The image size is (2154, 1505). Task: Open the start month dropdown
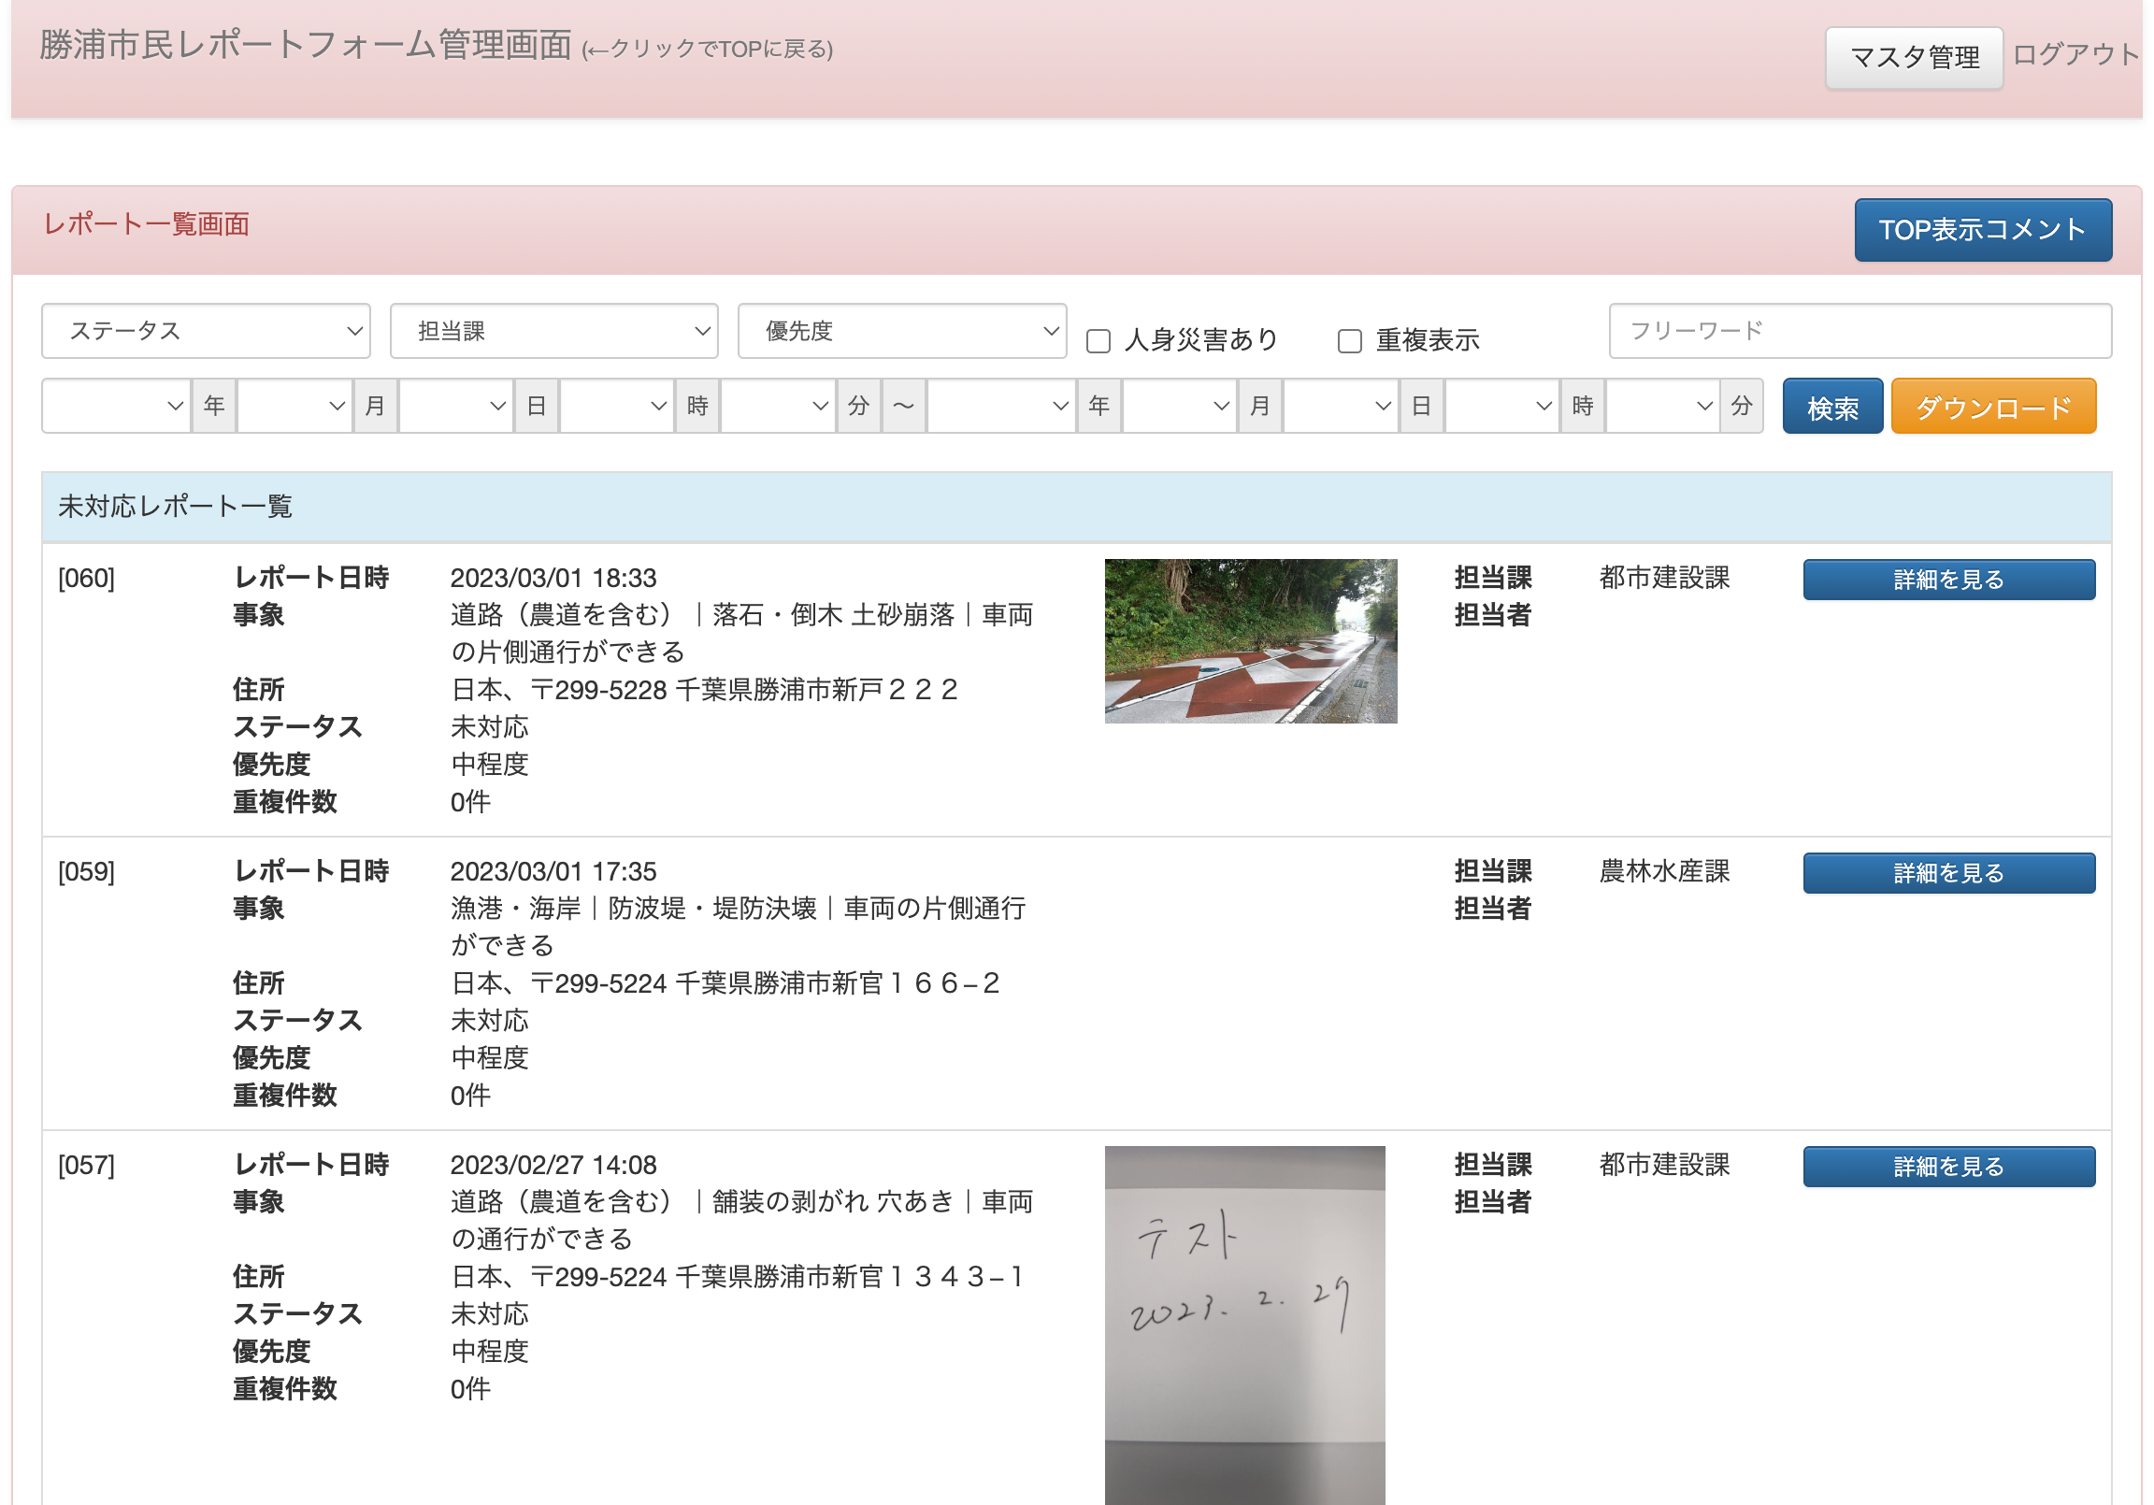coord(294,407)
